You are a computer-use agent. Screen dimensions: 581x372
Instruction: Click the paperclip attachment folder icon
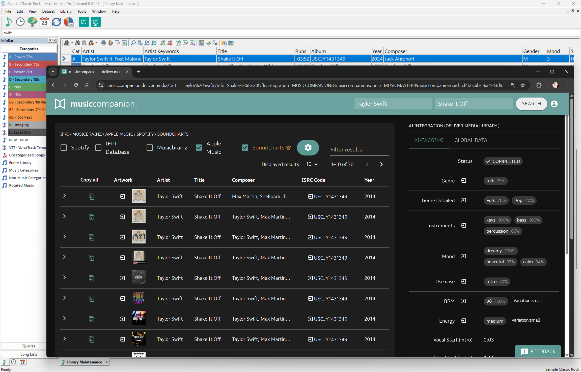[x=224, y=43]
